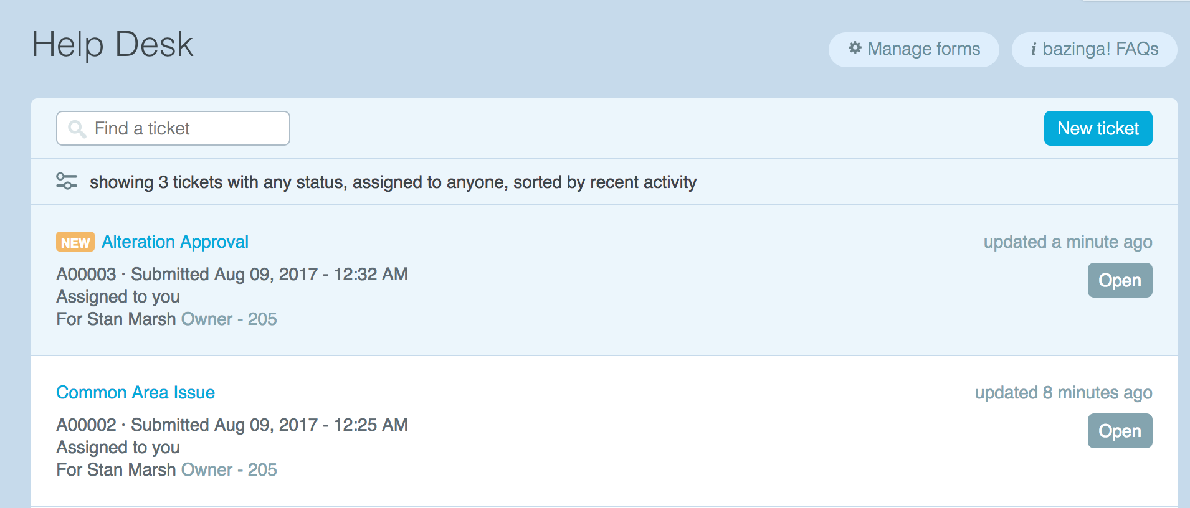Click the updated a minute ago timestamp
1190x508 pixels.
(x=1067, y=242)
